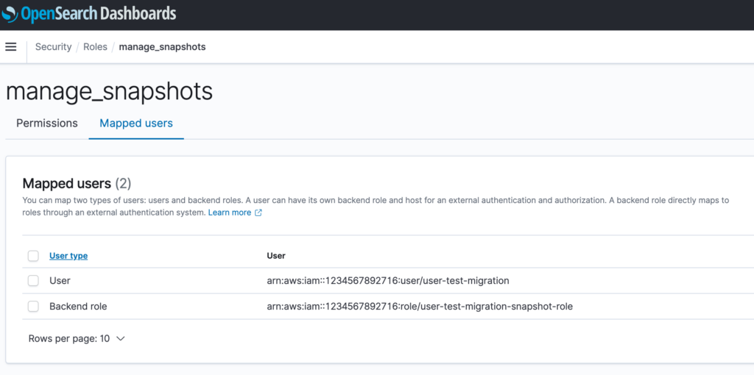Click the external link icon beside Learn more
The image size is (754, 375).
(x=258, y=213)
